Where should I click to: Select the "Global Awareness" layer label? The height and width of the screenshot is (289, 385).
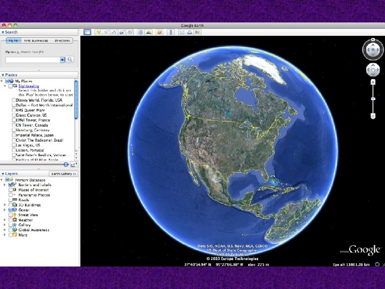pyautogui.click(x=34, y=230)
